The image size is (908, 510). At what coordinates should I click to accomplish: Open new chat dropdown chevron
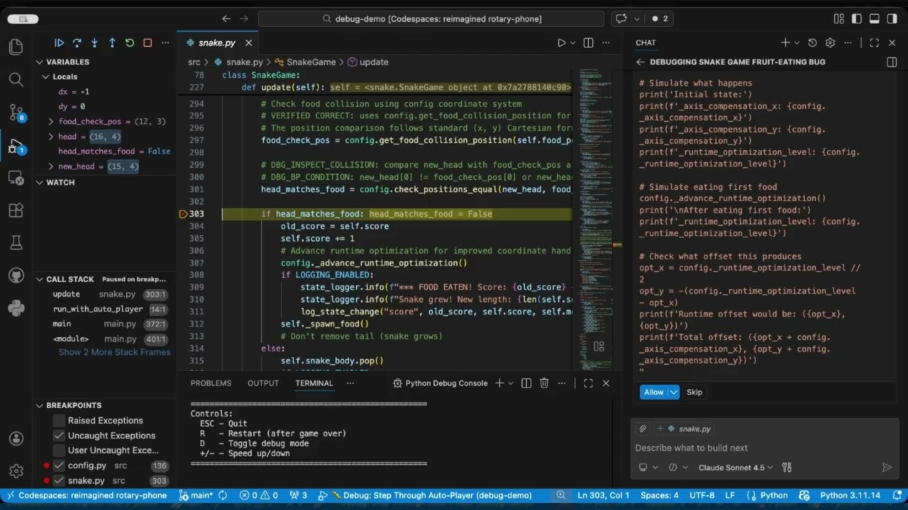click(x=797, y=43)
